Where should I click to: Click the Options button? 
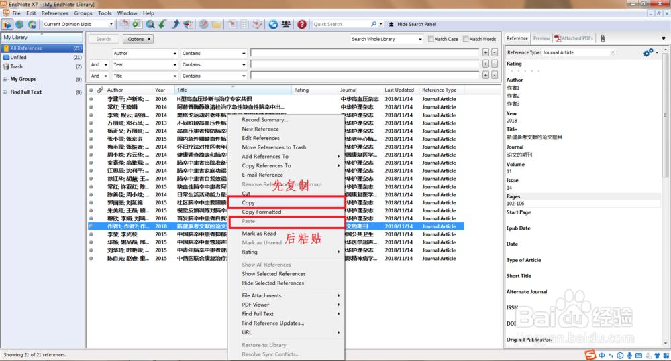click(138, 39)
